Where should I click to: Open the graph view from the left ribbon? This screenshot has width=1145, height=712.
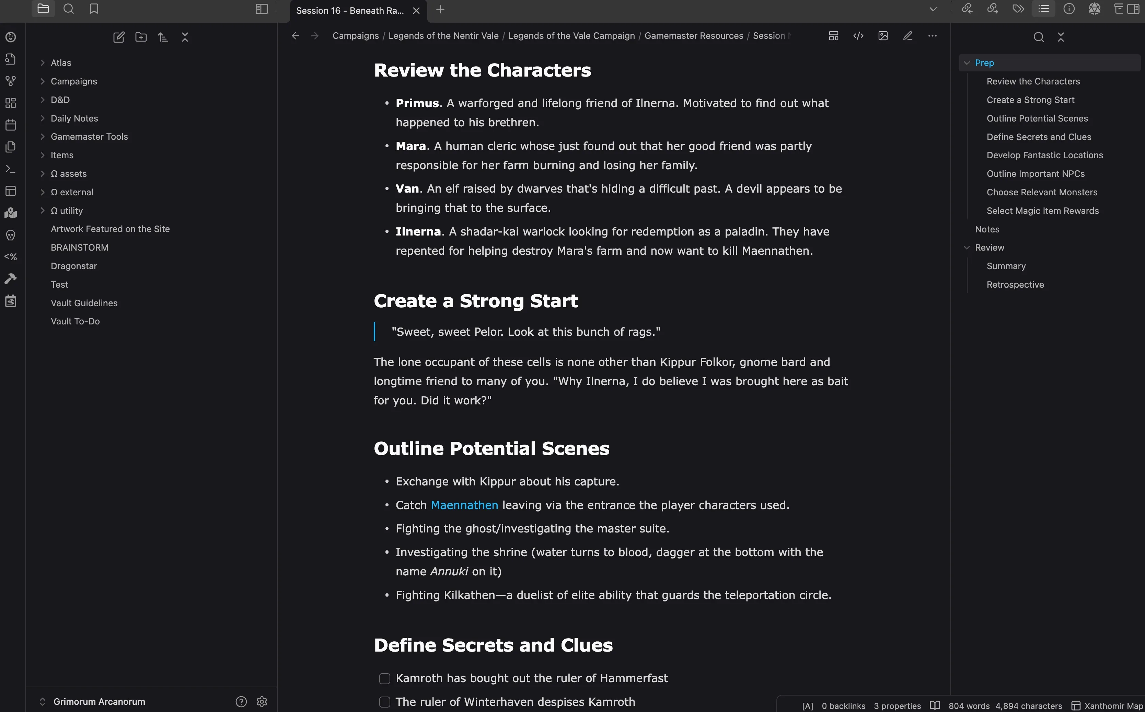(10, 81)
